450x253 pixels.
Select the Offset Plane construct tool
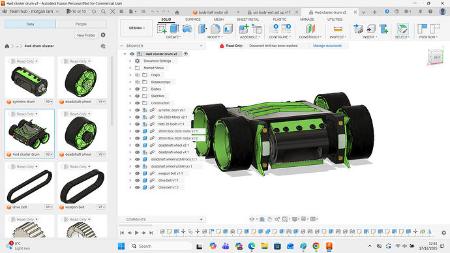click(310, 29)
